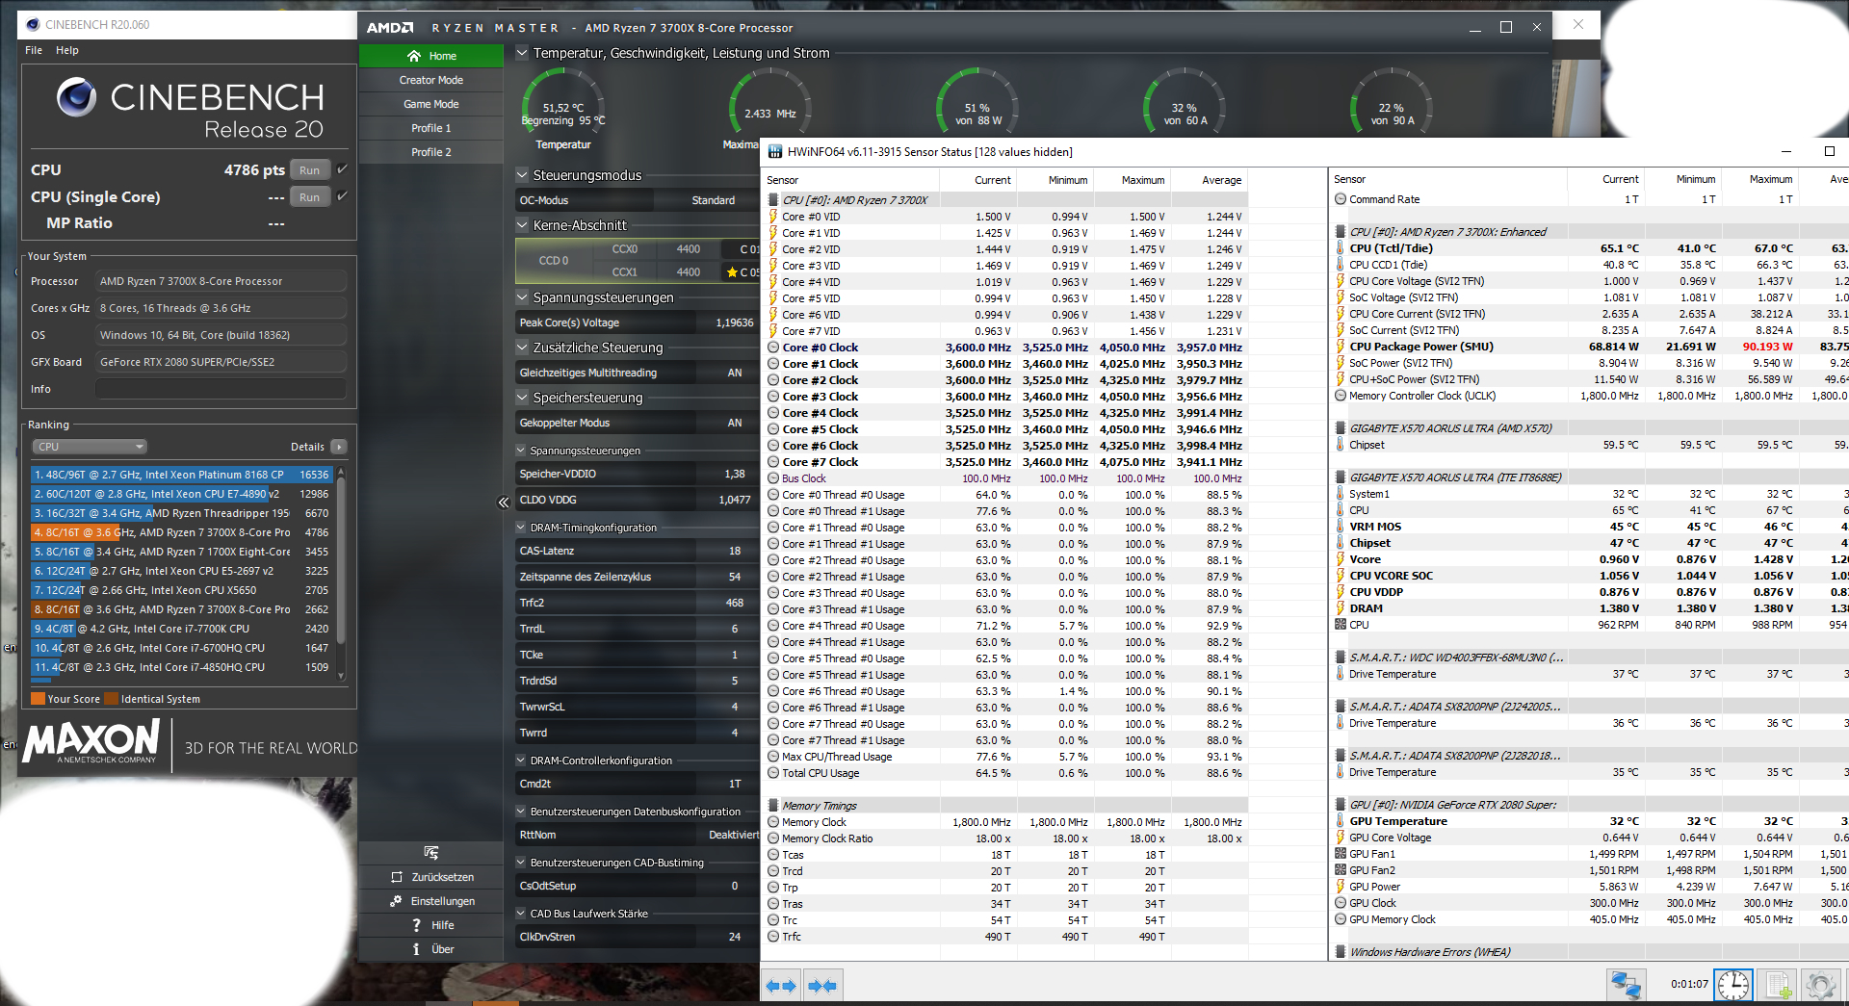Click the HWiNFO clock reset timer icon

click(x=1733, y=985)
